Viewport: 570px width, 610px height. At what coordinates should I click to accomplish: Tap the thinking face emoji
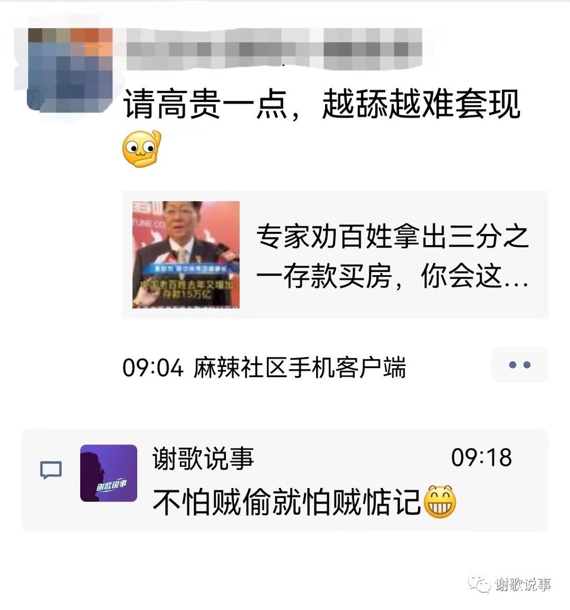[141, 149]
